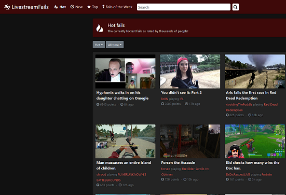Click the flame icon beside Hot in navbar
The width and height of the screenshot is (286, 195).
tap(56, 7)
